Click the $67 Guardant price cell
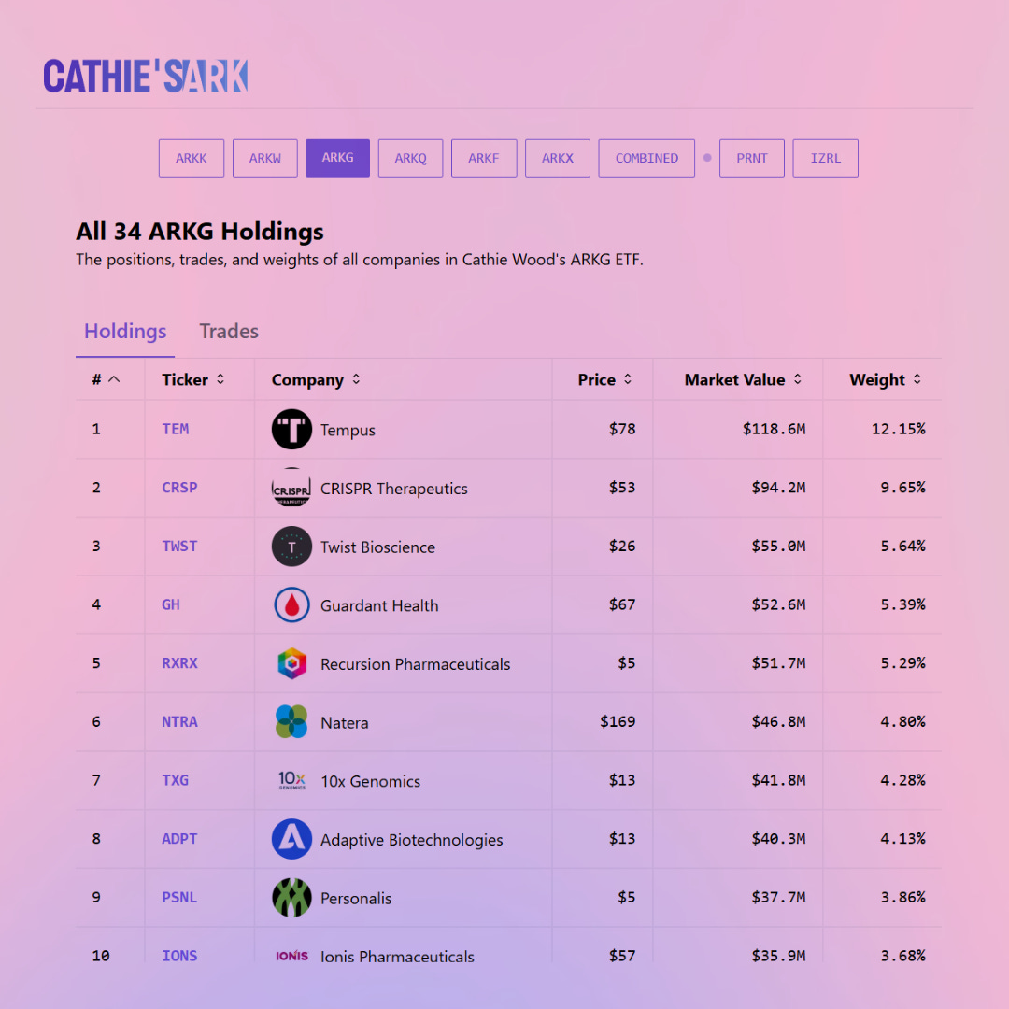 pos(622,604)
